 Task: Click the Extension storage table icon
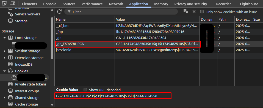tap(10, 58)
